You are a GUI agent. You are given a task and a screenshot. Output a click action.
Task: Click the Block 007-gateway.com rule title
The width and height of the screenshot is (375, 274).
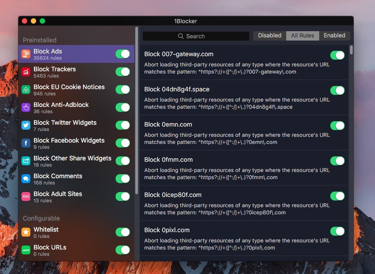pos(179,54)
